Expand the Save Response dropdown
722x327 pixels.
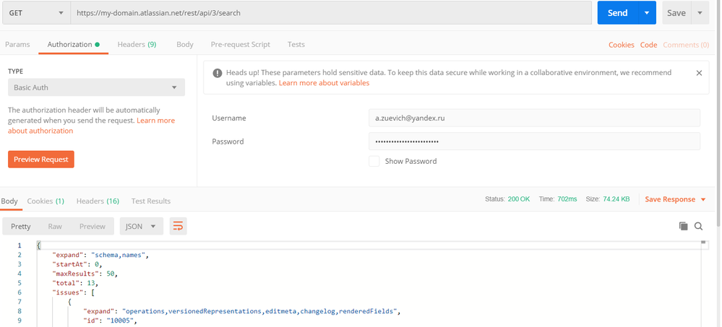pos(703,199)
